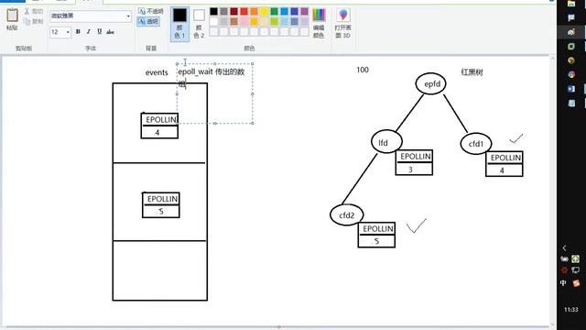Click inside the active epoll_wait text box
The image size is (586, 330).
click(215, 93)
